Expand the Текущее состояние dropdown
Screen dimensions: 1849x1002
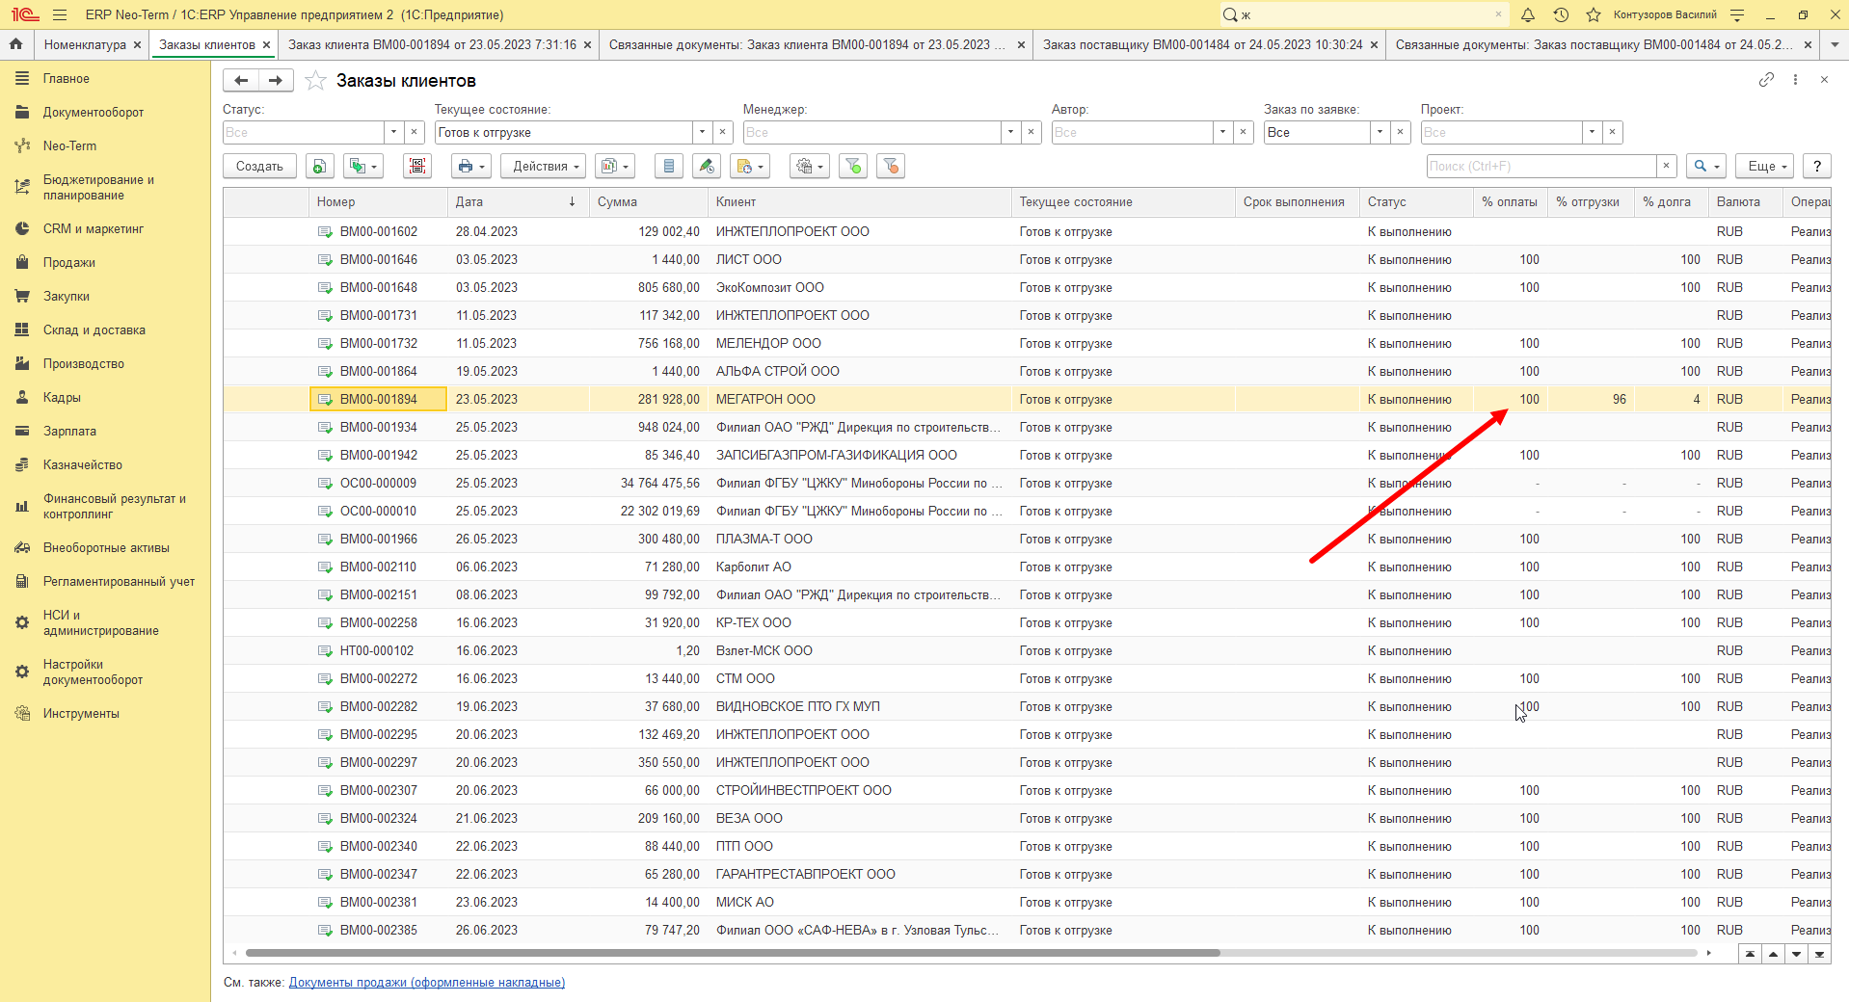coord(702,132)
